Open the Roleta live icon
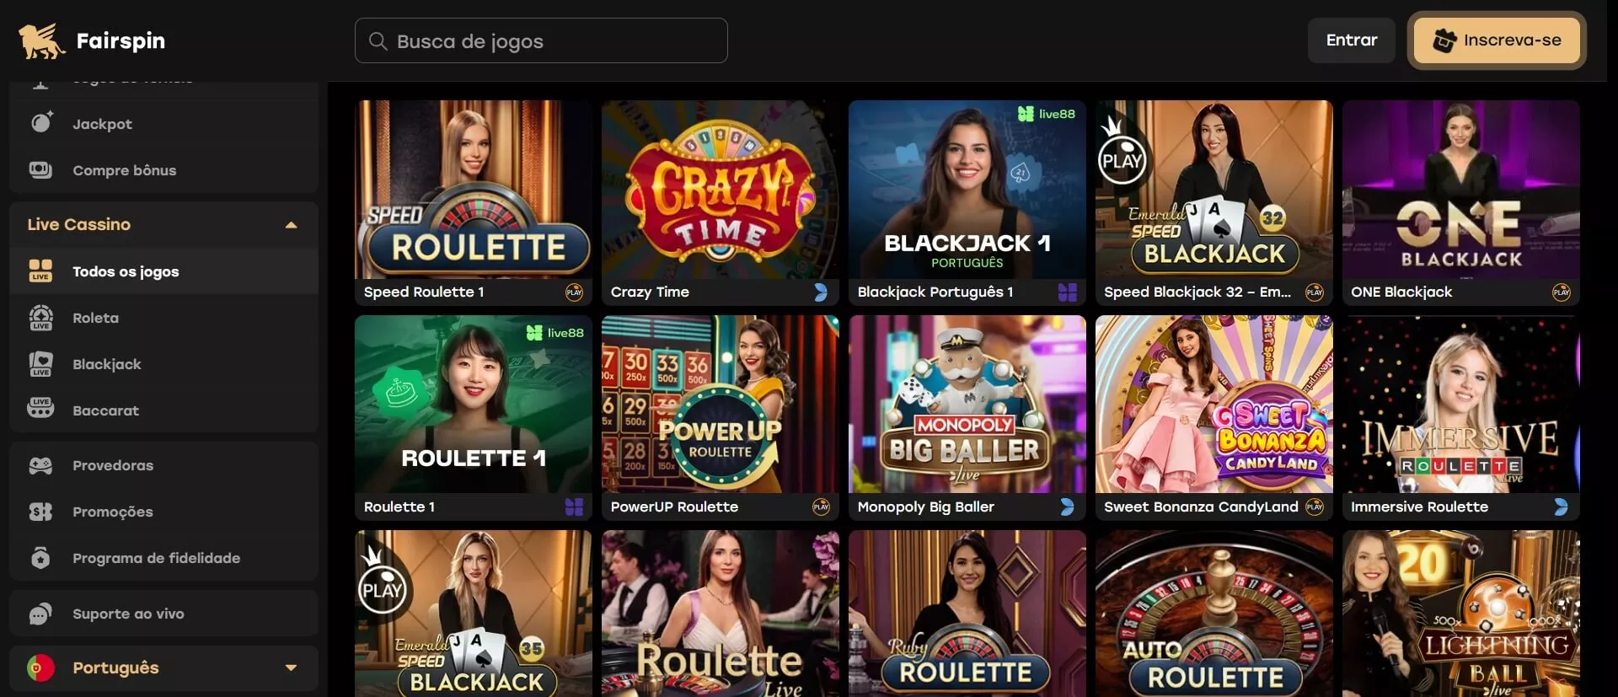The width and height of the screenshot is (1618, 697). pos(40,318)
